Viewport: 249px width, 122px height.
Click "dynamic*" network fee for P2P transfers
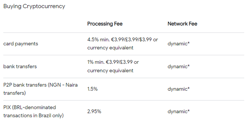(178, 89)
